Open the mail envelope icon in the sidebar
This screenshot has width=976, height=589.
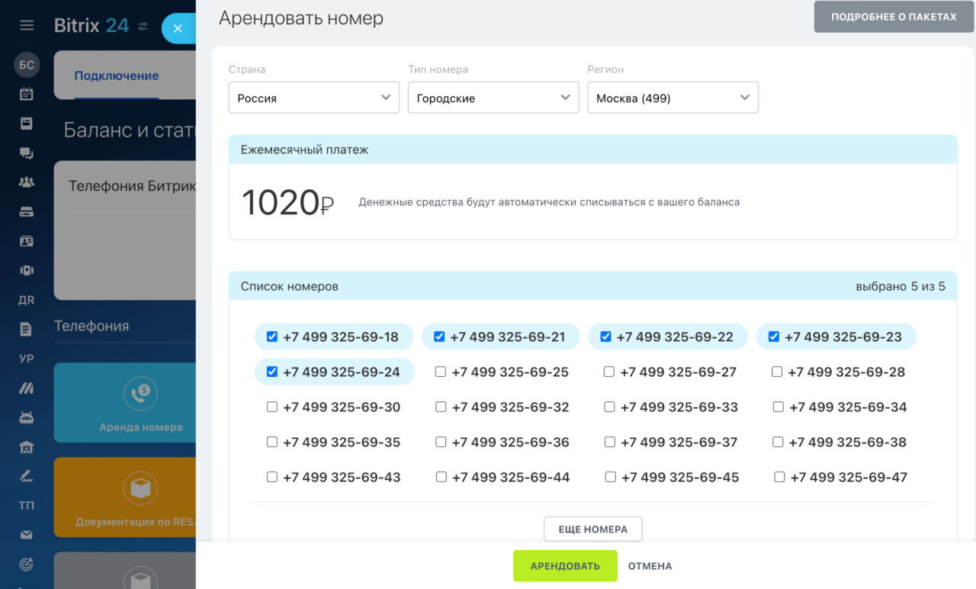click(27, 535)
